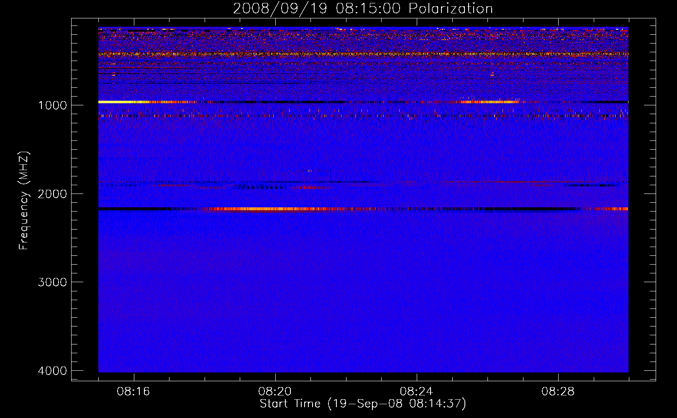677x418 pixels.
Task: Click the plot title "2008/09/19 08:15:00 Polarization"
Action: 363,9
